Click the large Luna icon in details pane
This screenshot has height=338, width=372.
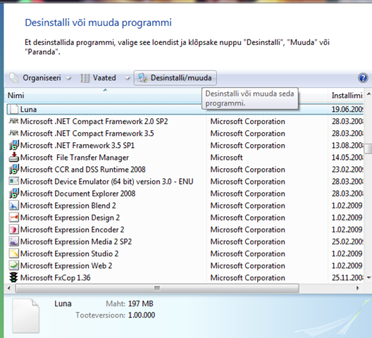pyautogui.click(x=25, y=316)
